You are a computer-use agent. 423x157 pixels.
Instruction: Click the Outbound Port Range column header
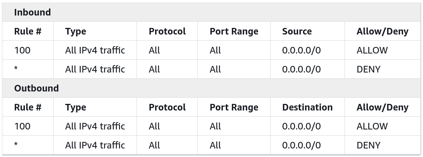[x=234, y=107]
